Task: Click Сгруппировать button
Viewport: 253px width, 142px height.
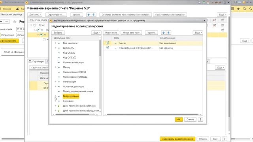Action: (56, 15)
